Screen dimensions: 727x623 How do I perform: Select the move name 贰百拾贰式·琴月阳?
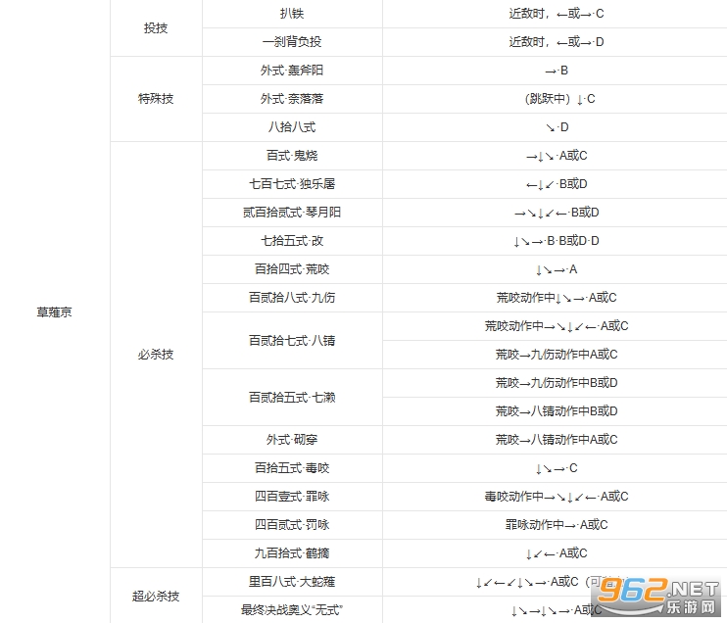[292, 212]
